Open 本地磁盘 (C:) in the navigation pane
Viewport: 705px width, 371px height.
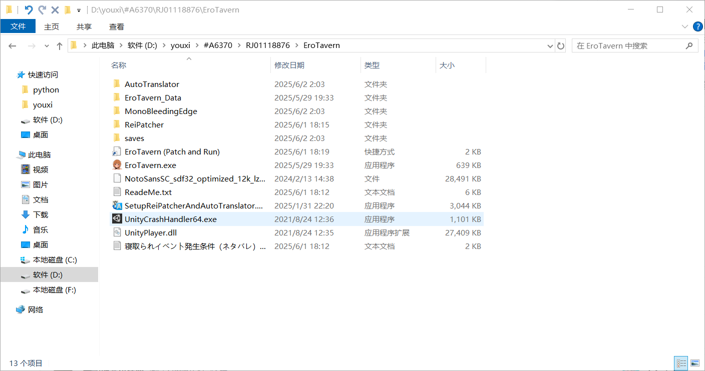coord(55,260)
